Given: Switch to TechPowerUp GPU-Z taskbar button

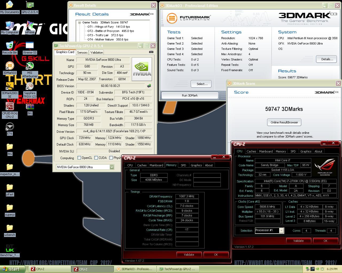Looking at the screenshot, I should pos(178,269).
